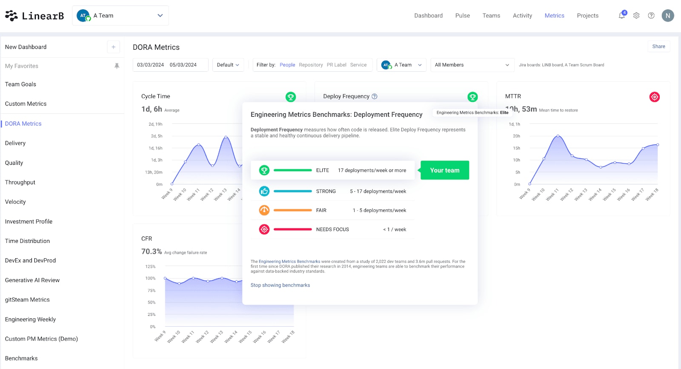The width and height of the screenshot is (681, 369).
Task: Open Generative AI Review in sidebar
Action: pyautogui.click(x=32, y=280)
